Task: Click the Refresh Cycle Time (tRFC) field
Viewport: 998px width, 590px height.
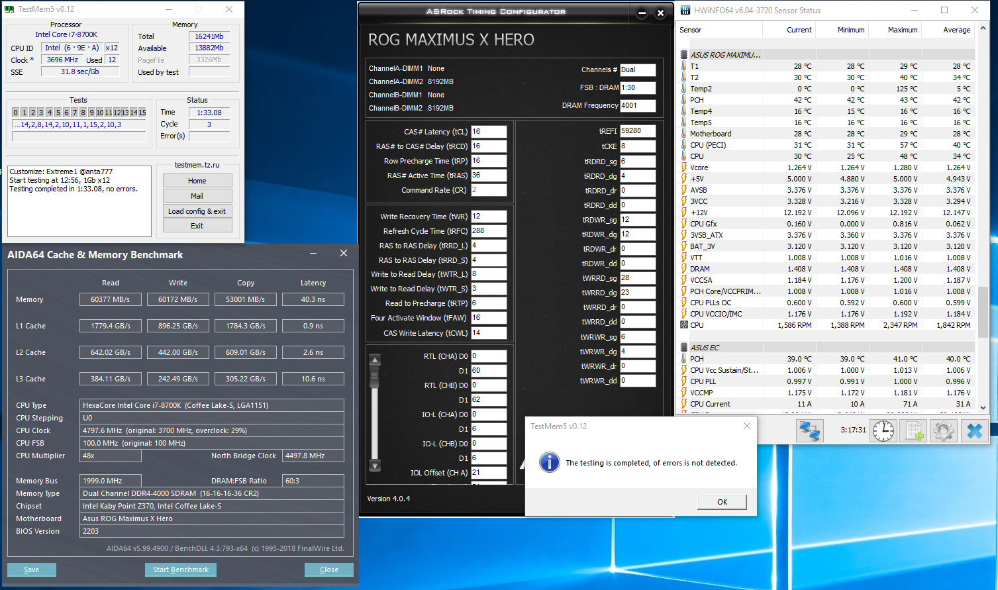Action: point(489,231)
